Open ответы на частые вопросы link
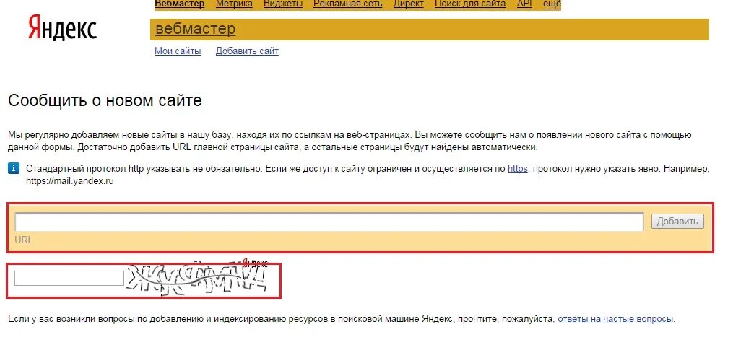This screenshot has width=733, height=345. pyautogui.click(x=615, y=319)
